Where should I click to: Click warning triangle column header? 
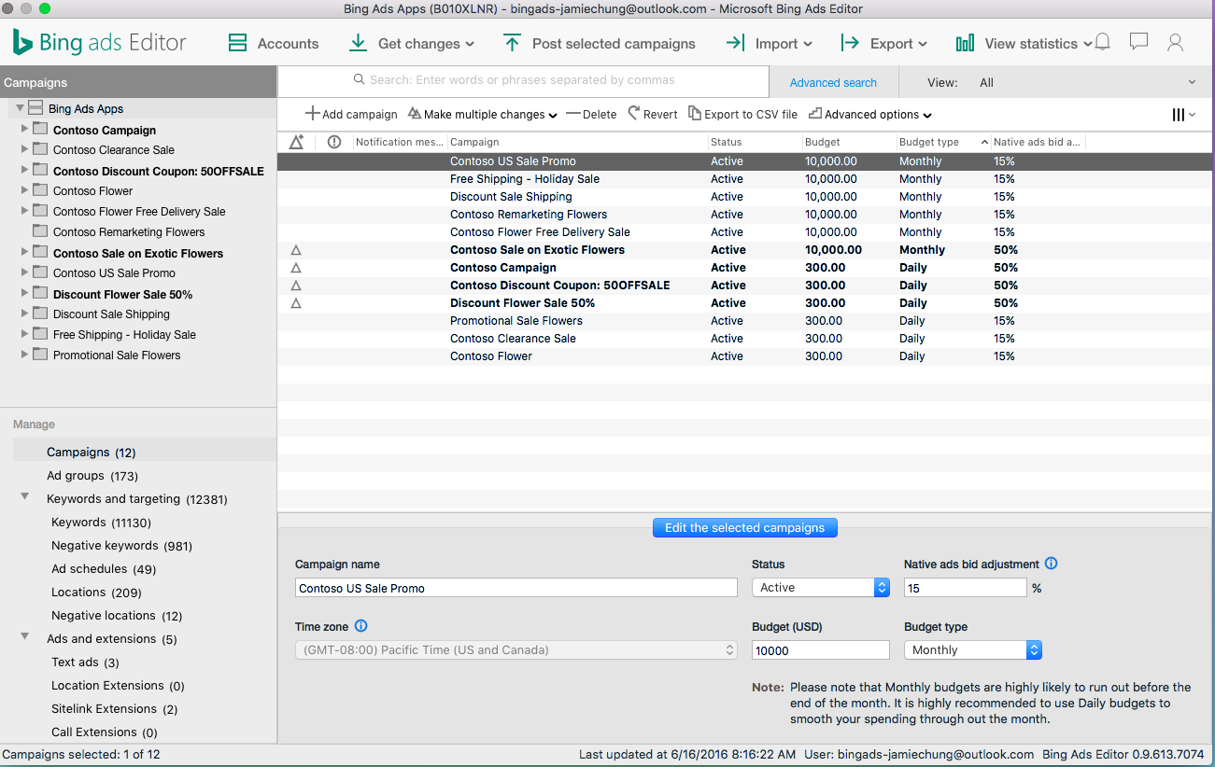[x=297, y=142]
